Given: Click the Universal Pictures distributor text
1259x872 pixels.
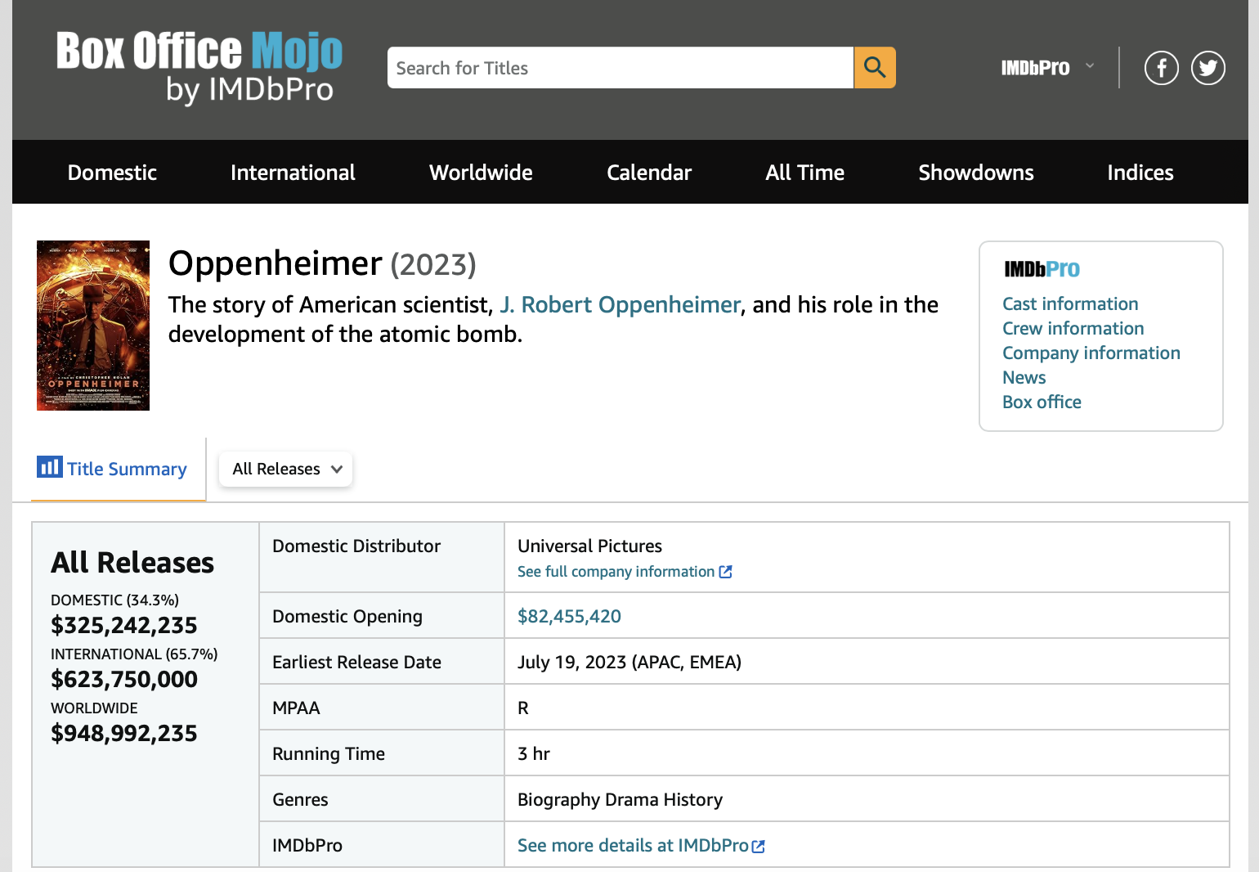Looking at the screenshot, I should pyautogui.click(x=589, y=546).
